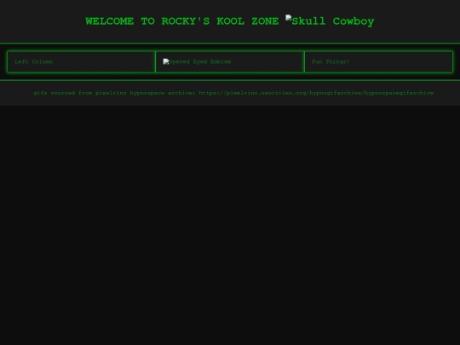Click the broken Skull Cowboy image
Viewport: 460px width, 345px height.
click(x=330, y=20)
